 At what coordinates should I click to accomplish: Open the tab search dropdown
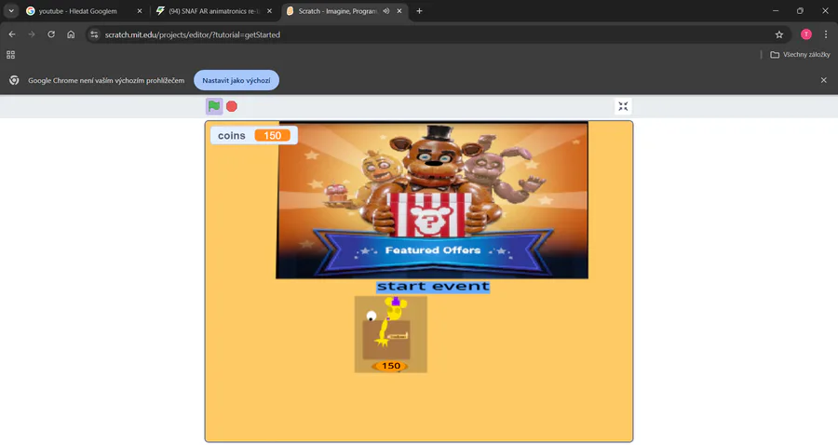[11, 11]
